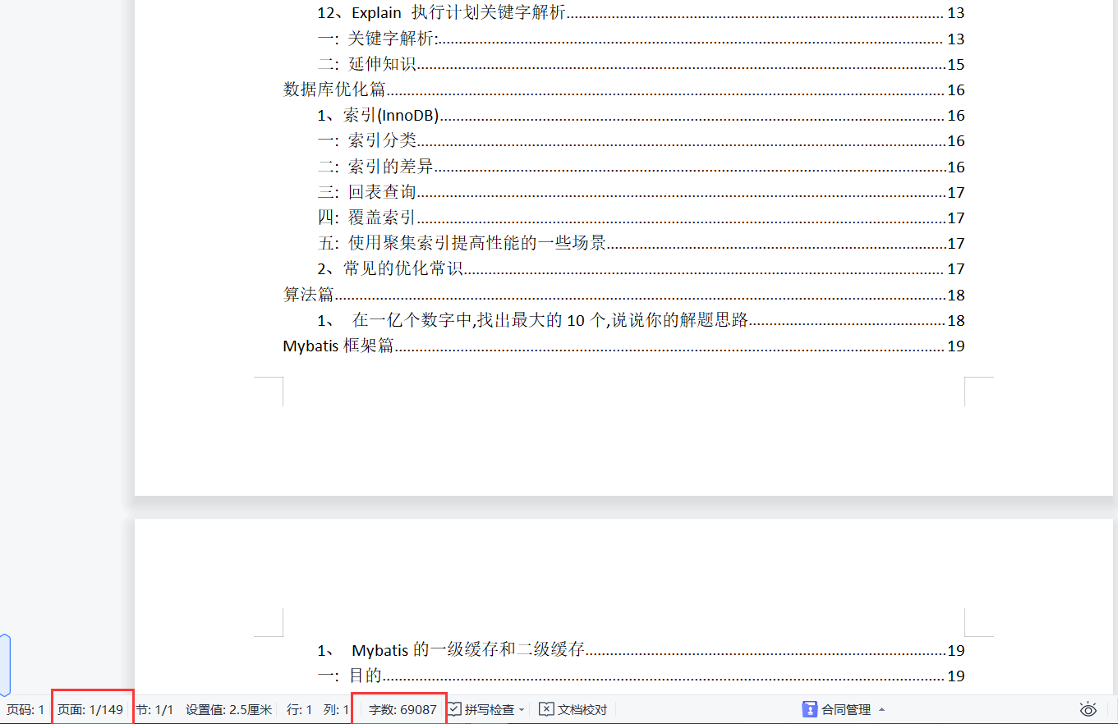The image size is (1118, 724).
Task: Open TOC entry 一: 目的
Action: click(641, 676)
